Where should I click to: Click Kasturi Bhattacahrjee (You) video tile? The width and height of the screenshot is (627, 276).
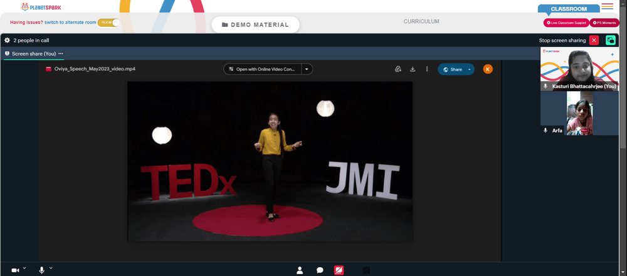(579, 69)
